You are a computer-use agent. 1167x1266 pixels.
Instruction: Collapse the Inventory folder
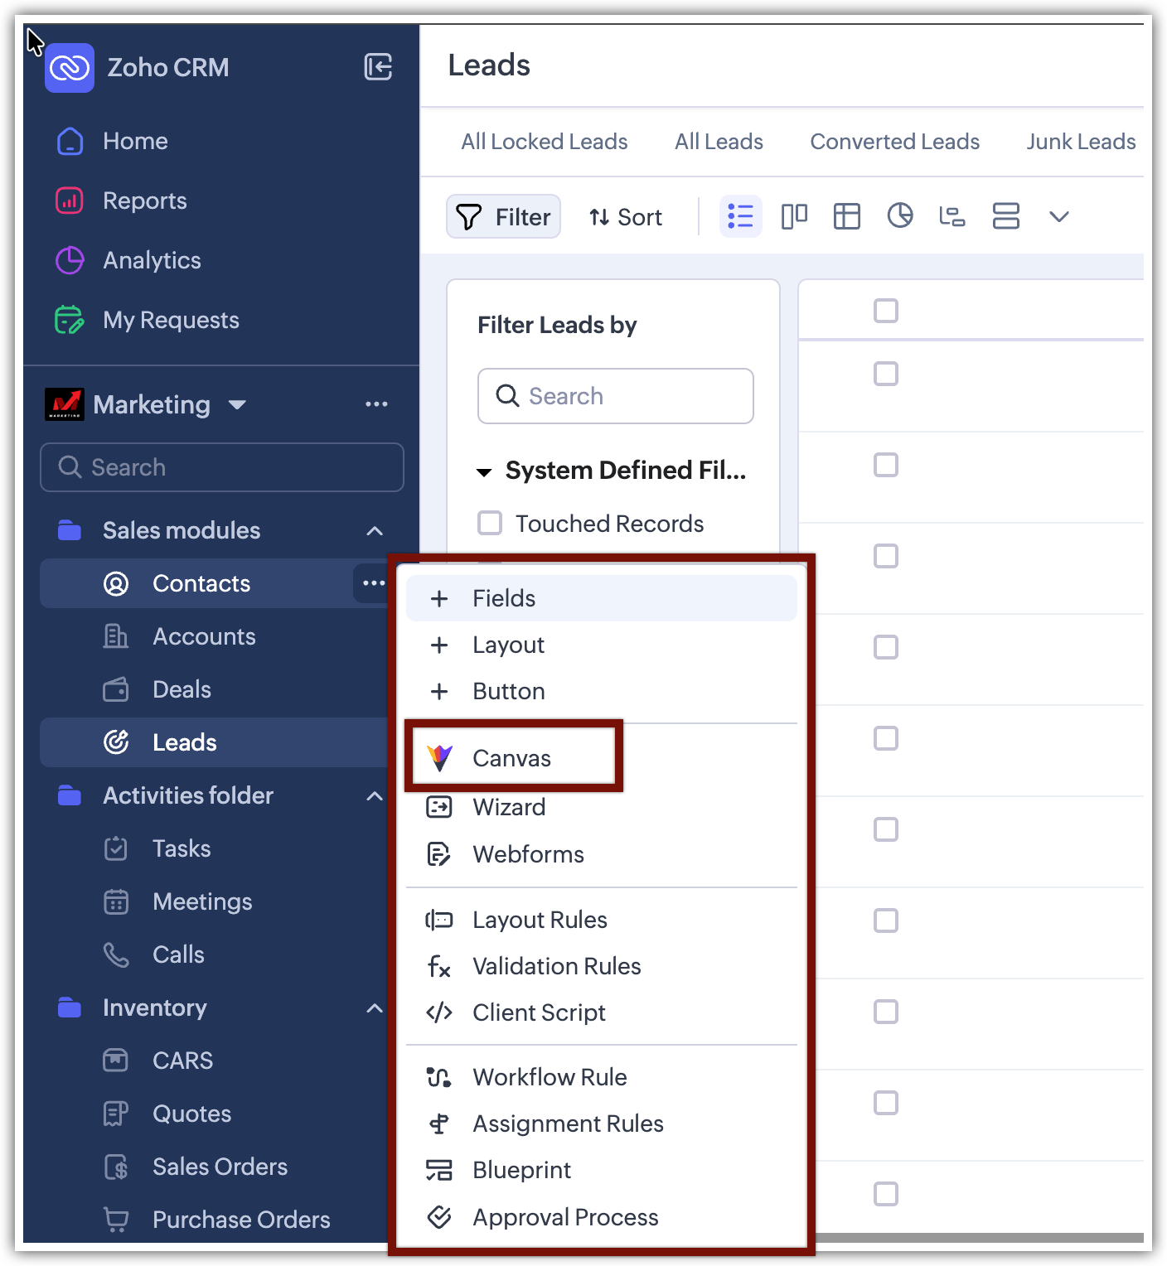pyautogui.click(x=375, y=1008)
